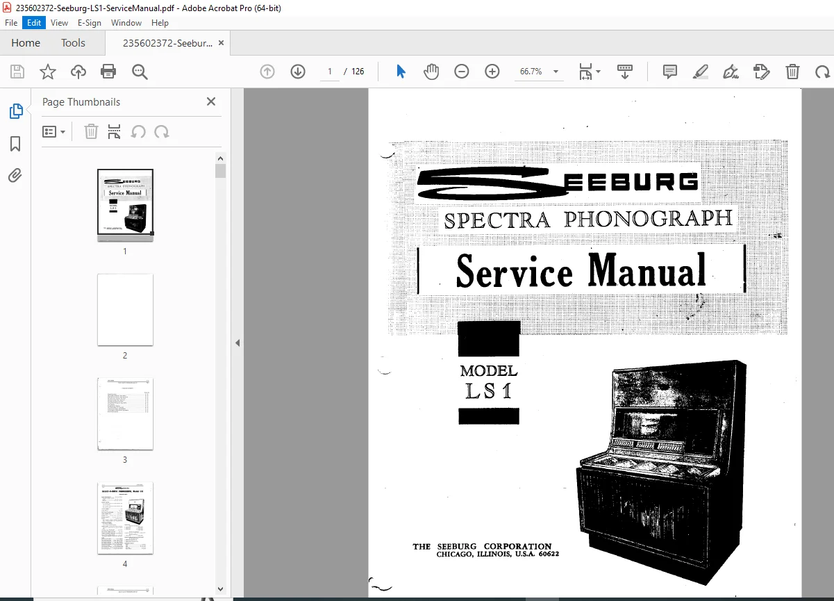Click the page number input field
The width and height of the screenshot is (834, 601).
pyautogui.click(x=330, y=72)
